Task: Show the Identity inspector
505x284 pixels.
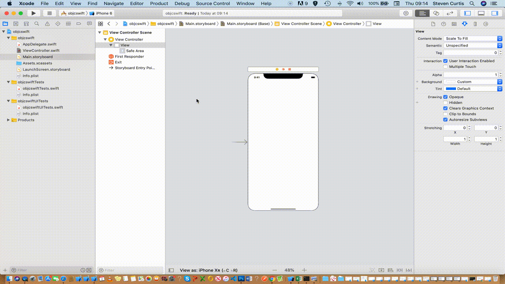Action: pyautogui.click(x=454, y=24)
